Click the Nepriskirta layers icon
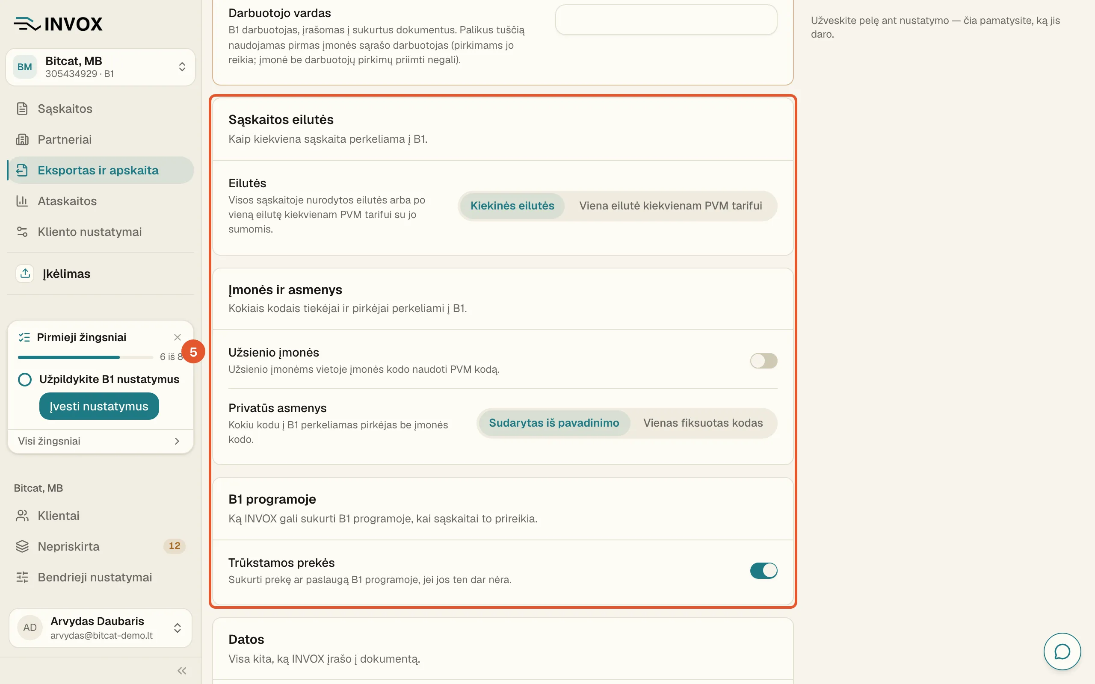 coord(22,546)
